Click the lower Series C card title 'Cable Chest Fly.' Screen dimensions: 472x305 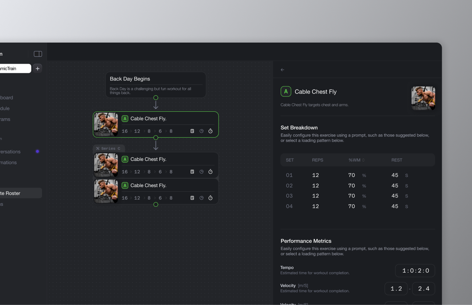148,186
